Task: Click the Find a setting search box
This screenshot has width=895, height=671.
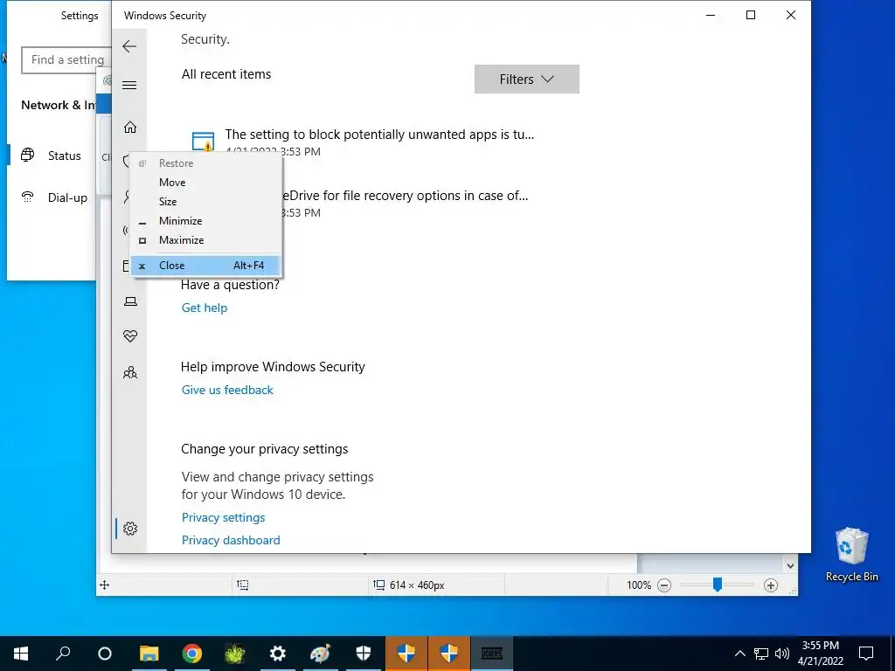Action: pyautogui.click(x=66, y=60)
